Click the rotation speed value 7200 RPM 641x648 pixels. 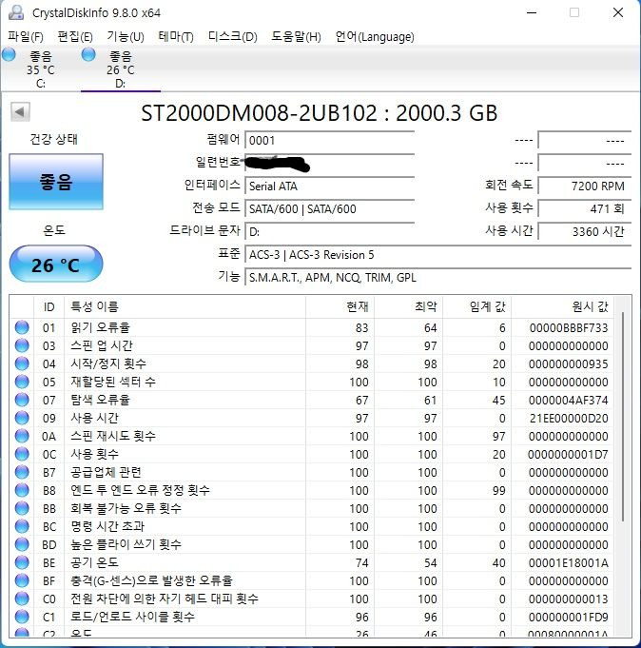(x=585, y=186)
